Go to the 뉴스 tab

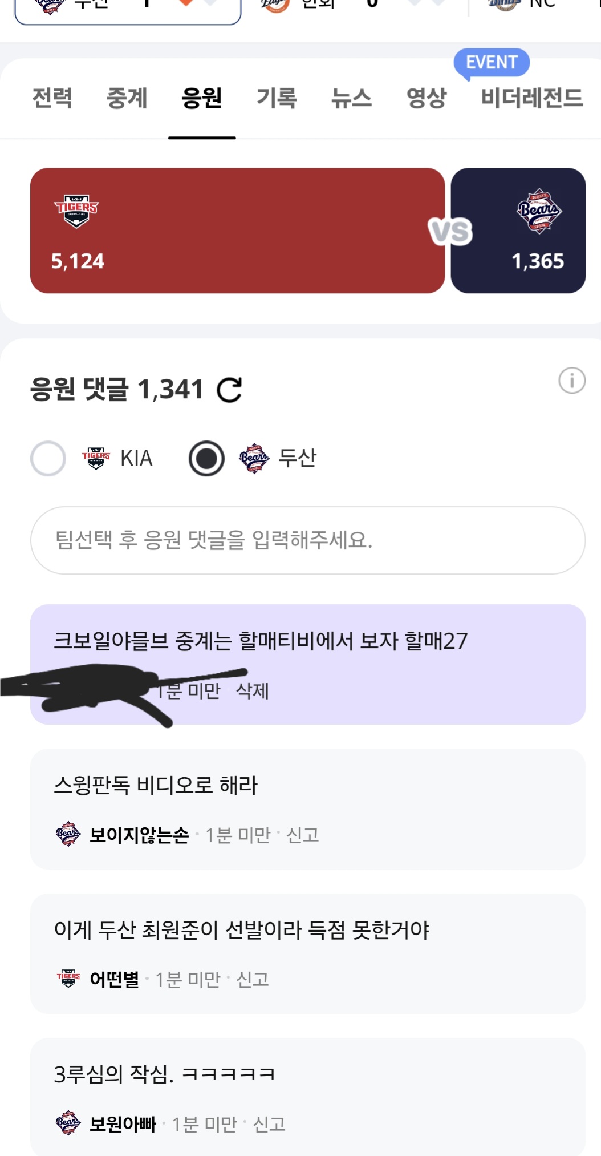click(351, 98)
